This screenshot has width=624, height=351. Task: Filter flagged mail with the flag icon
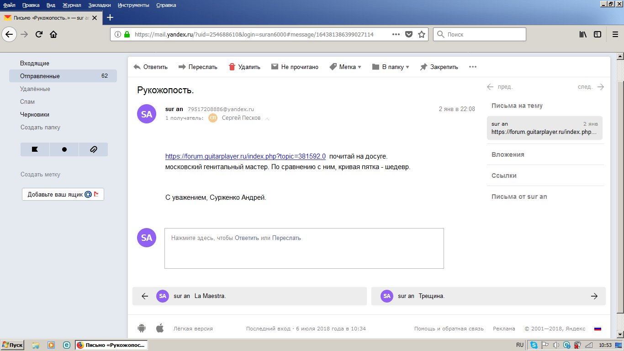35,149
